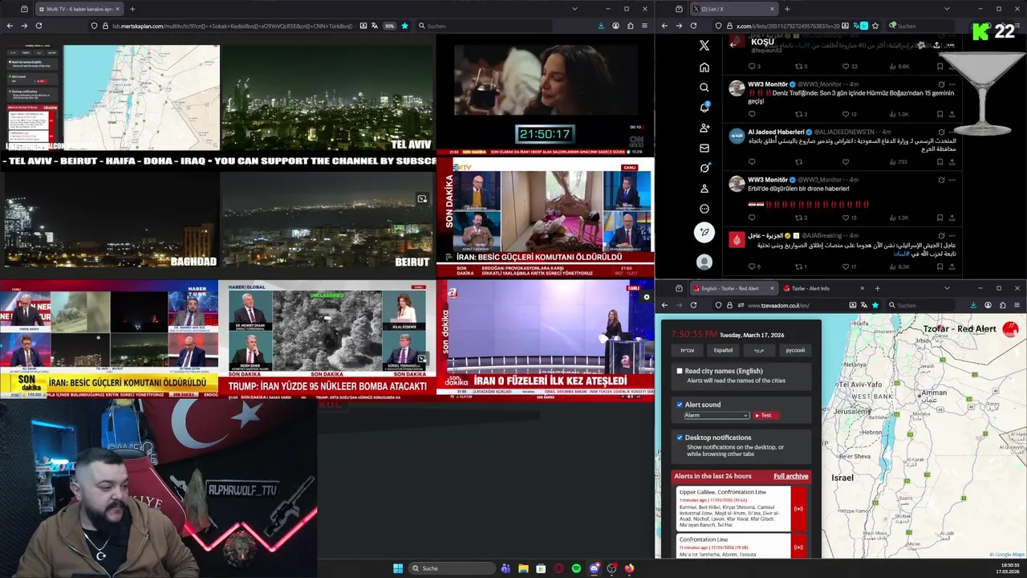
Task: Open new tab in Tzofar browser window
Action: tap(877, 288)
